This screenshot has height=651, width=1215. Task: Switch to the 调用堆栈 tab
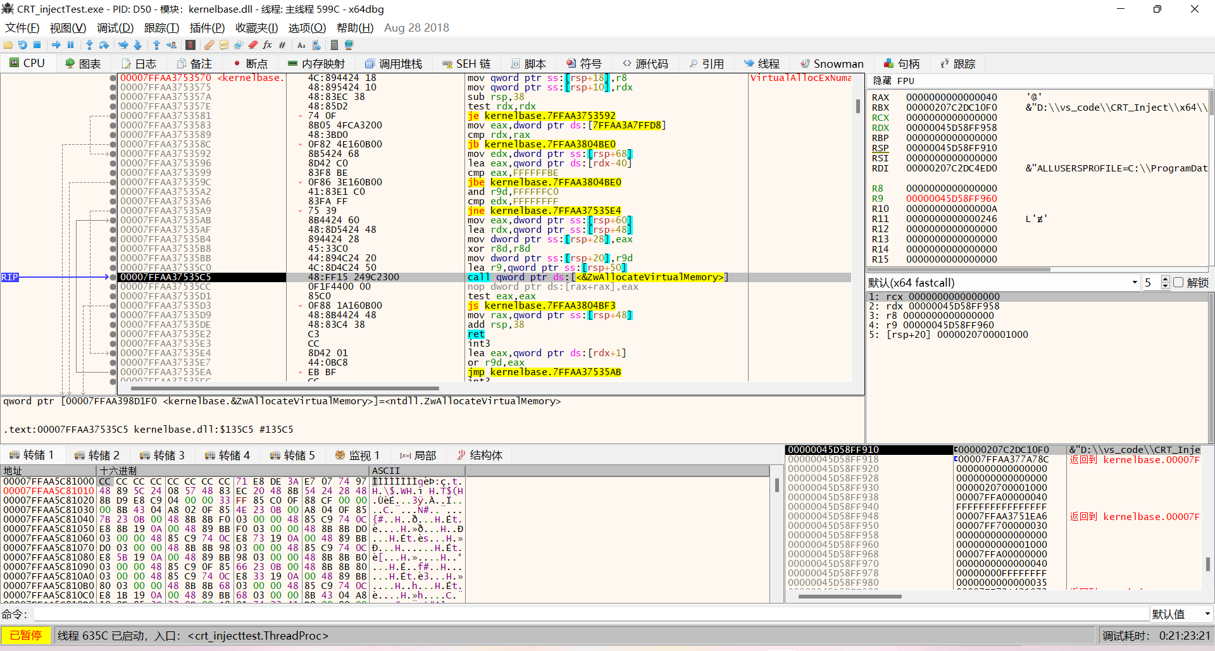(394, 64)
